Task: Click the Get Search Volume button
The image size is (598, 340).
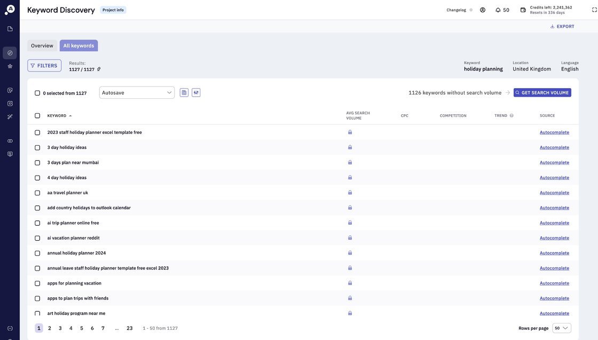Action: coord(542,93)
